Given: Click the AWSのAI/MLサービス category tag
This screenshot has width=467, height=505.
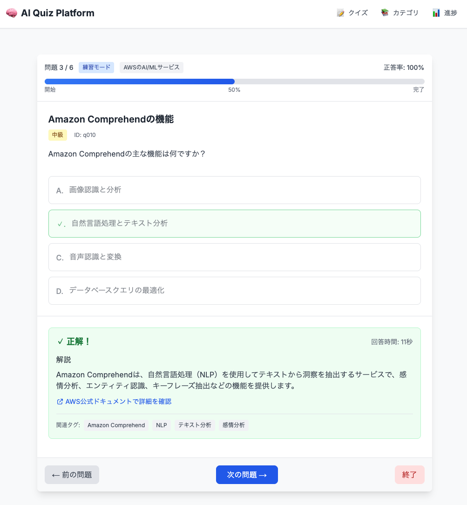Looking at the screenshot, I should click(x=151, y=67).
